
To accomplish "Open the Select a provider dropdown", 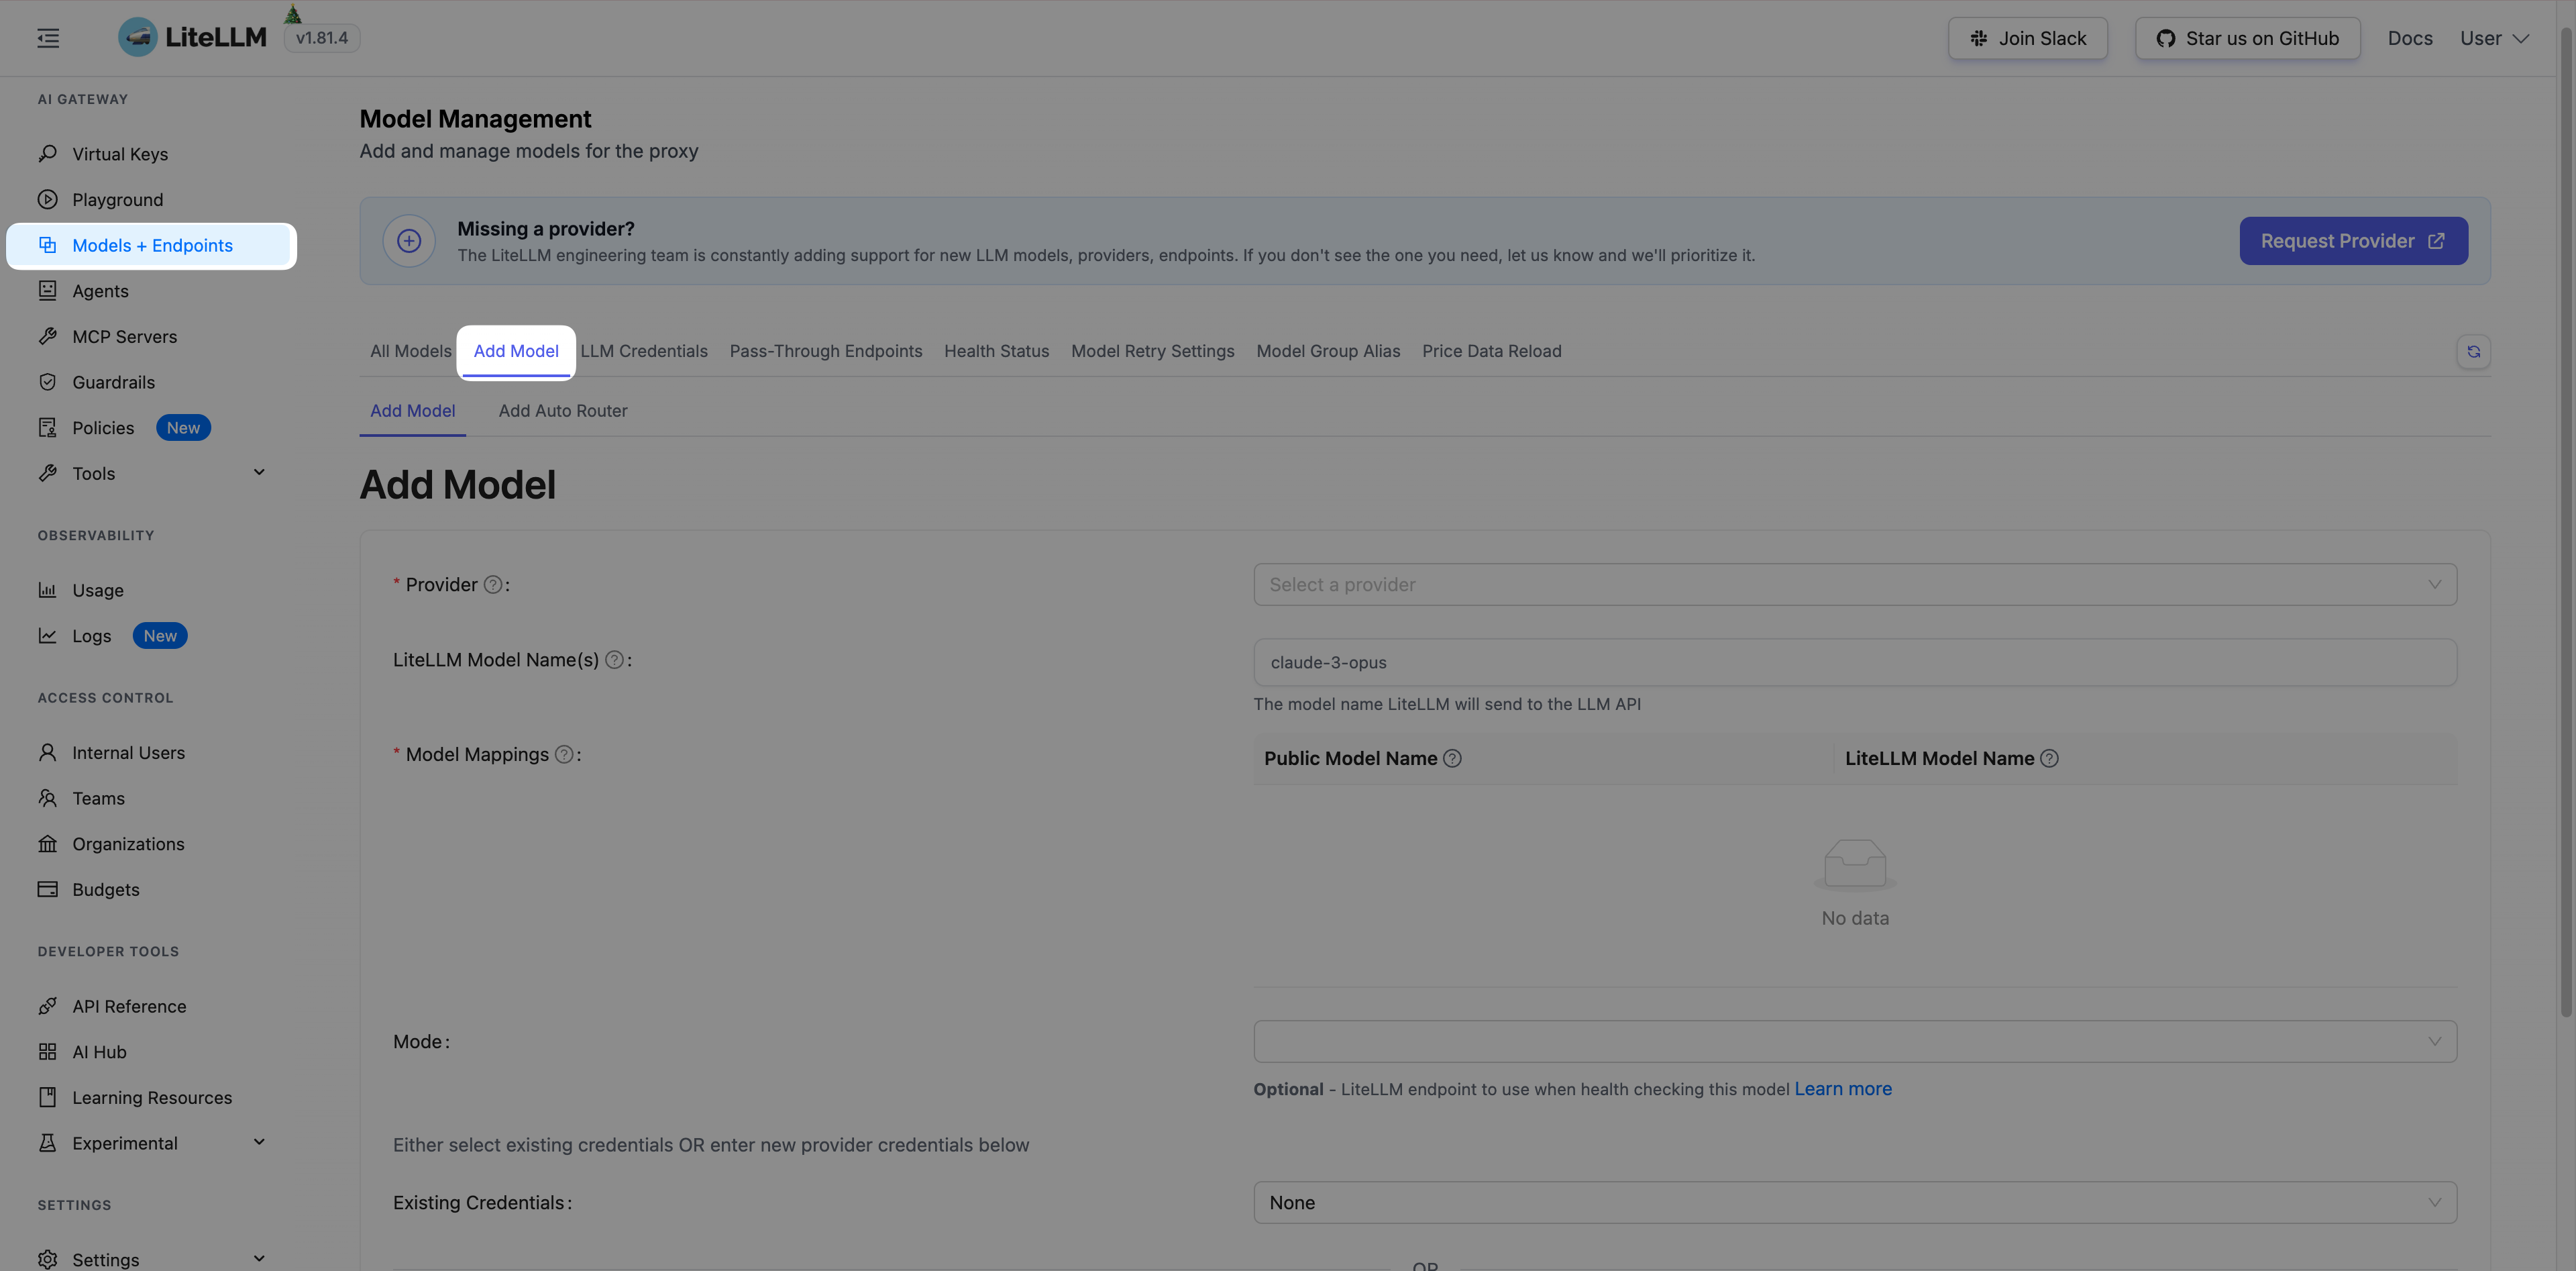I will [1855, 584].
